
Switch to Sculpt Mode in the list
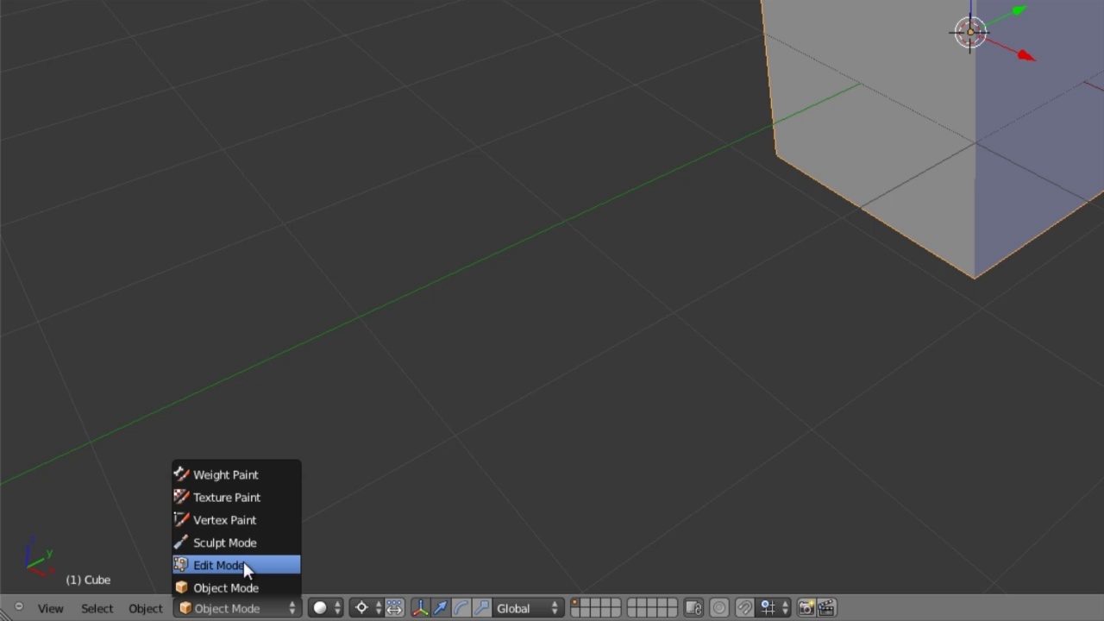pos(224,543)
